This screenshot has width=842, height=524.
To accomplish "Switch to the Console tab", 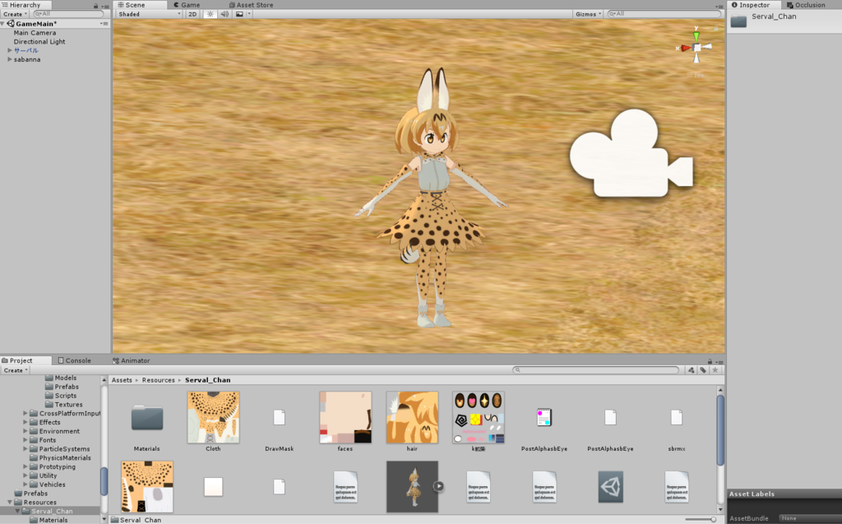I will tap(75, 360).
